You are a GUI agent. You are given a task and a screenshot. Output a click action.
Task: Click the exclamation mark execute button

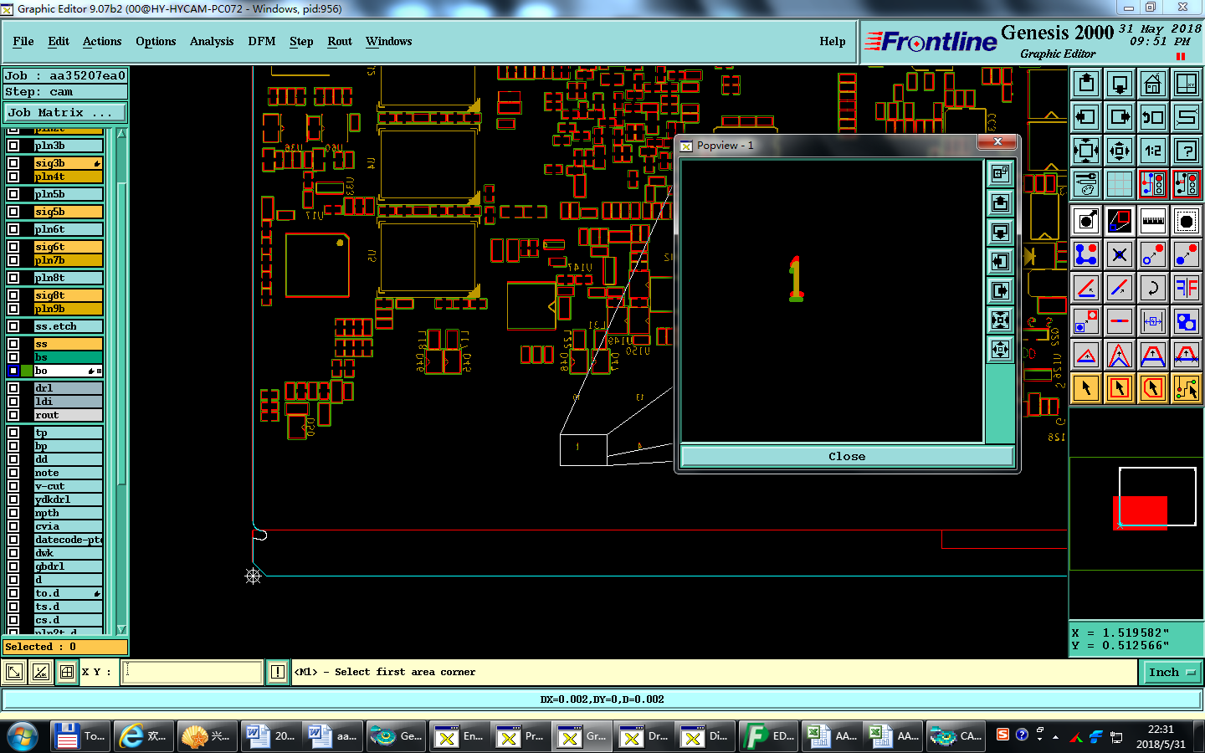(x=278, y=672)
